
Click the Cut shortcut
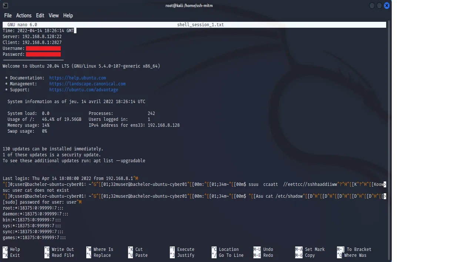pyautogui.click(x=136, y=249)
